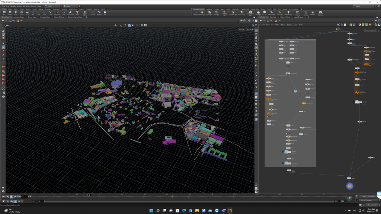This screenshot has height=214, width=381.
Task: Click the Torus shelf tool
Action: coord(22,13)
